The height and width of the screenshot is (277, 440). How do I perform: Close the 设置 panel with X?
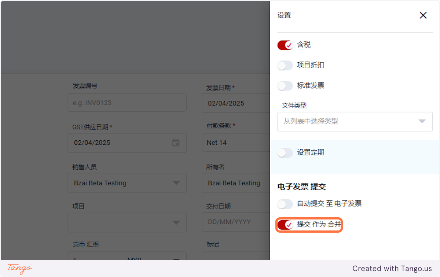(x=423, y=15)
